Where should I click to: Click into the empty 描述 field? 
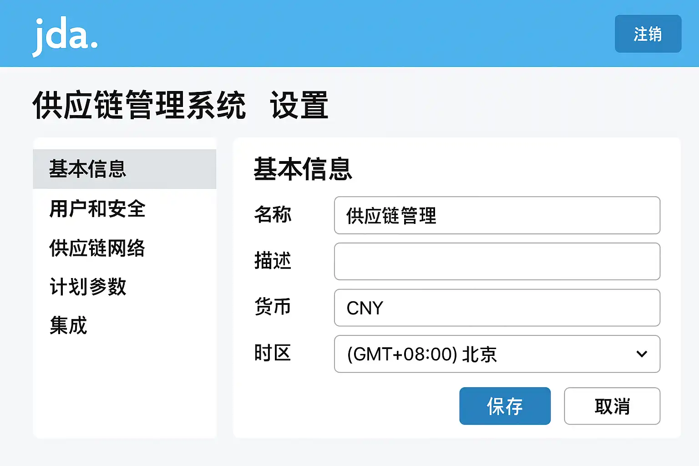(497, 261)
